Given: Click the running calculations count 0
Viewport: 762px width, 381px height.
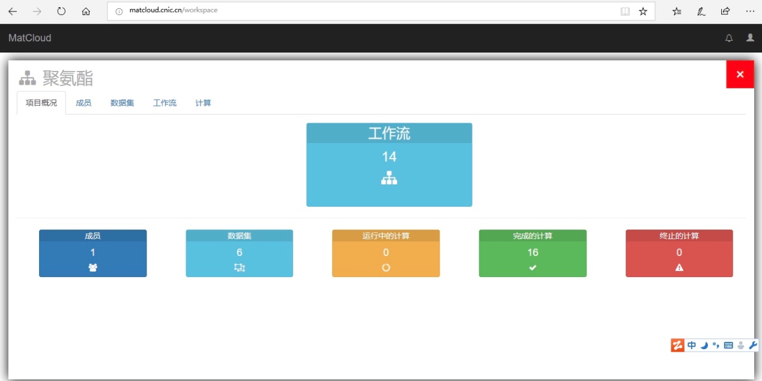Looking at the screenshot, I should [386, 252].
